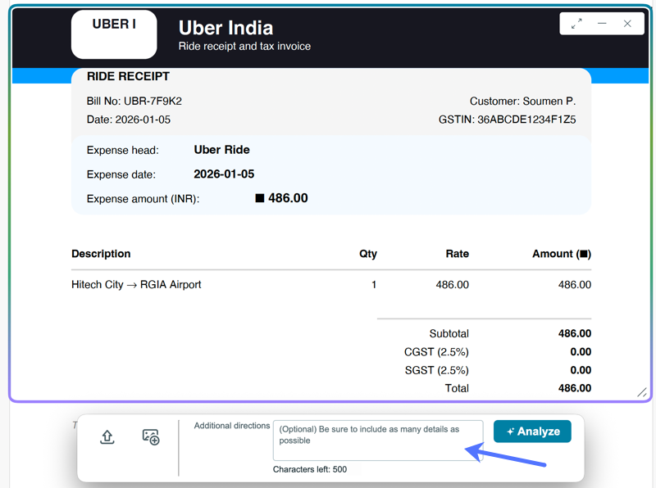The image size is (656, 488).
Task: Click the Total label
Action: pos(457,388)
